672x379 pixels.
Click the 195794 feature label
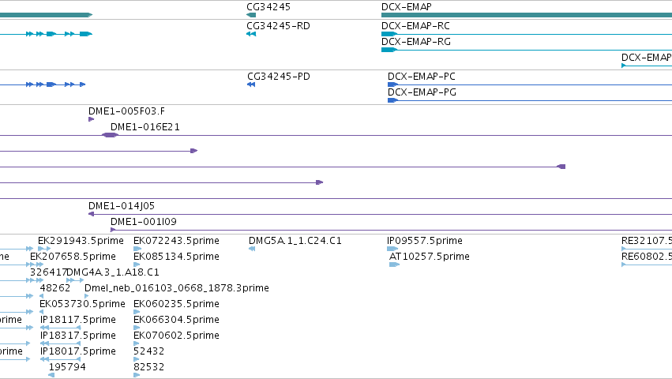point(67,367)
